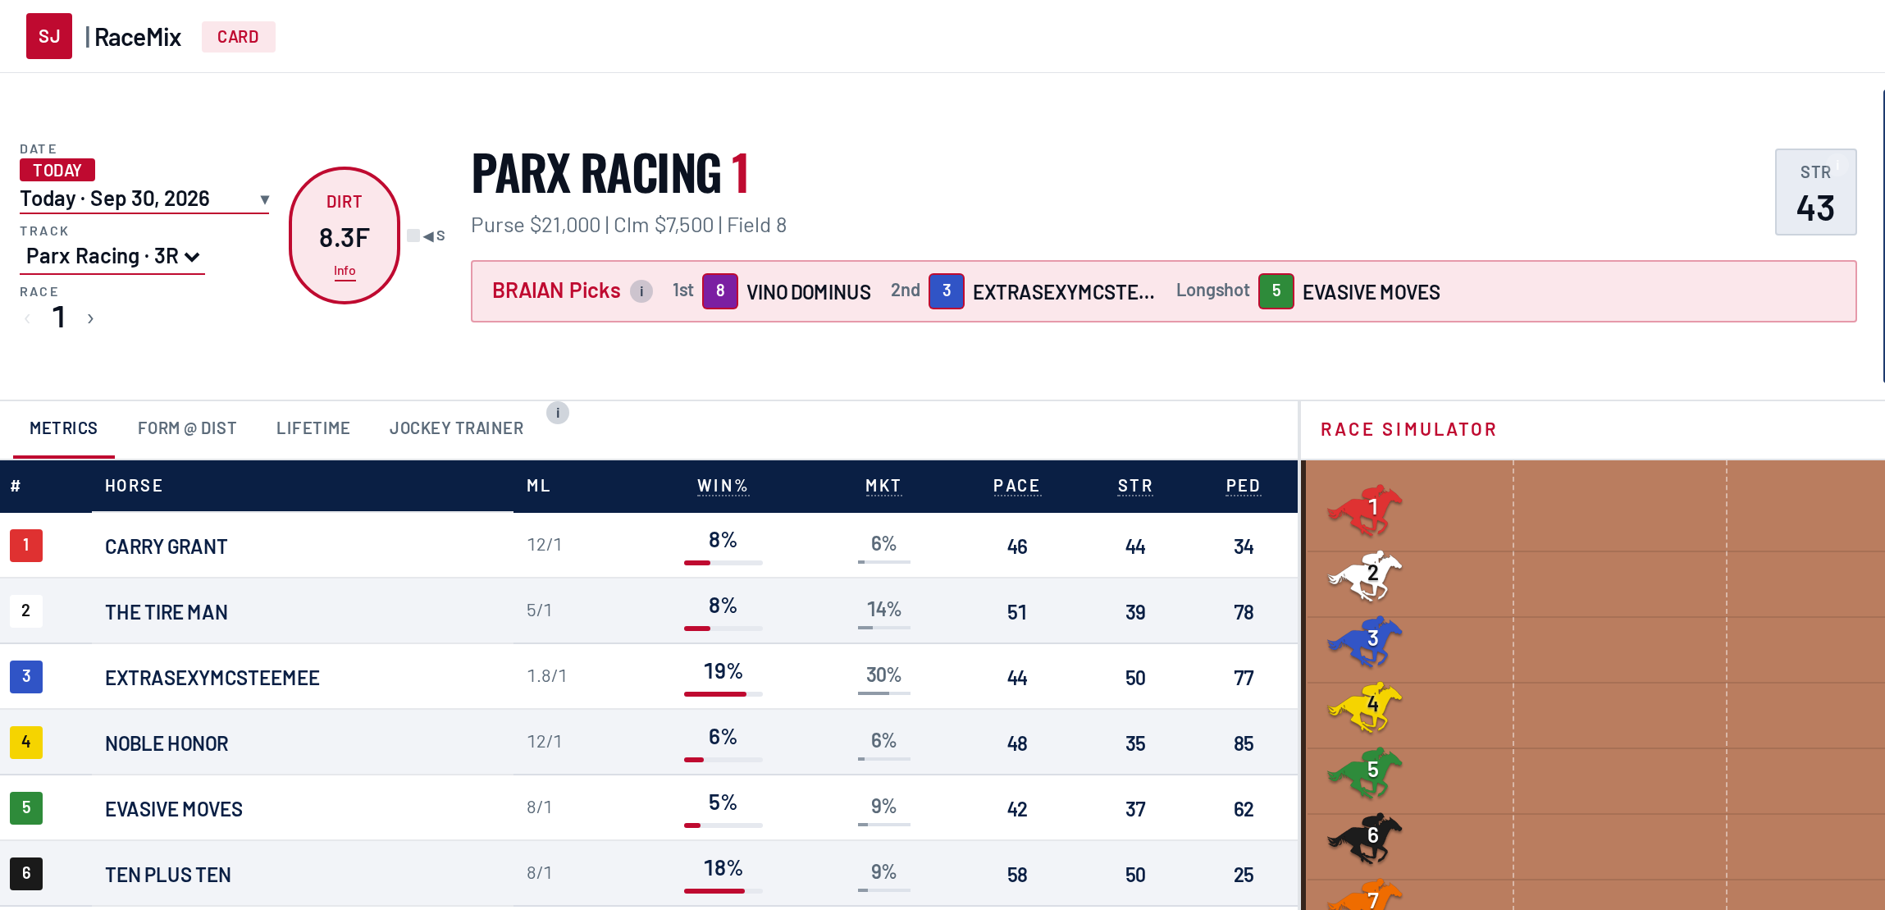The image size is (1885, 910).
Task: Click the TODAY button
Action: (57, 170)
